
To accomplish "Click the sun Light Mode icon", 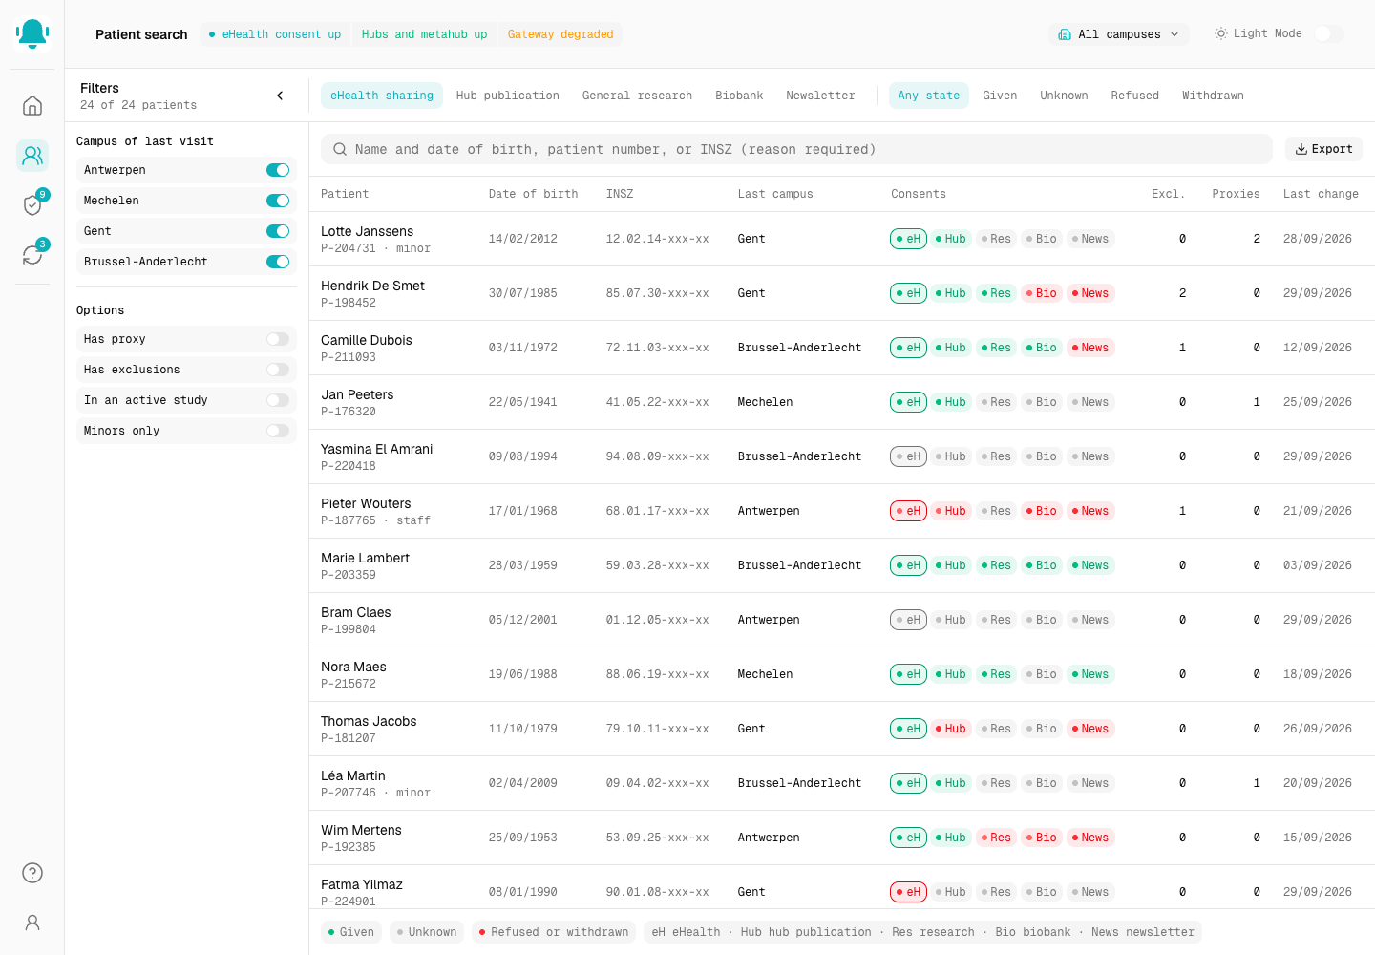I will click(1221, 33).
